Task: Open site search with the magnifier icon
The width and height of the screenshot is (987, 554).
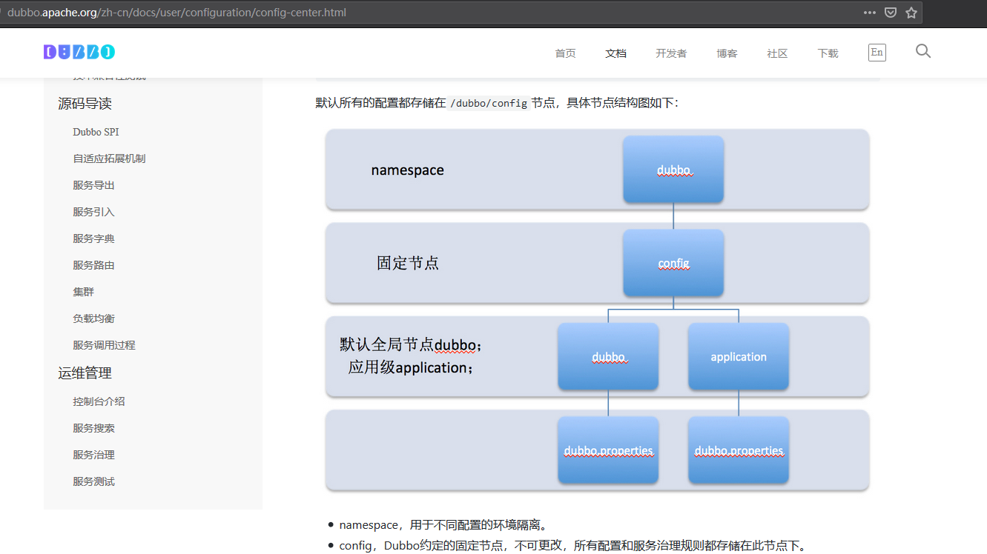Action: (x=922, y=51)
